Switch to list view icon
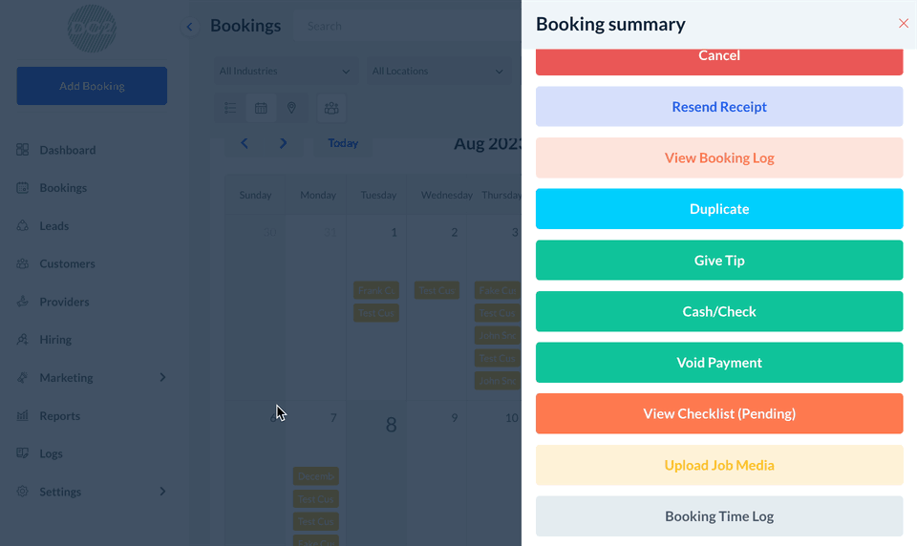The image size is (917, 546). [x=230, y=108]
